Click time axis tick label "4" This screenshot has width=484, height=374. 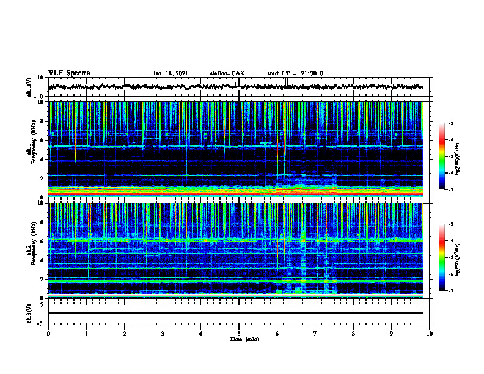[200, 334]
